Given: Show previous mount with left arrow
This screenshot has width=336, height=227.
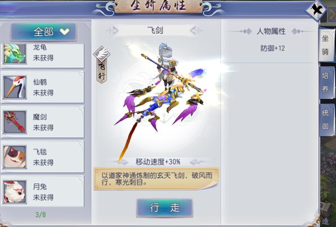Looking at the screenshot, I should coord(113,31).
